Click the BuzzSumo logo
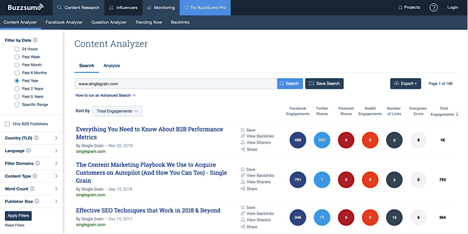The image size is (468, 234). [x=26, y=7]
